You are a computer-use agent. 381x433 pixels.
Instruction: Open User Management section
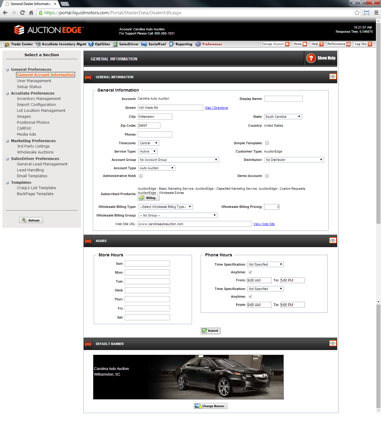tap(34, 81)
